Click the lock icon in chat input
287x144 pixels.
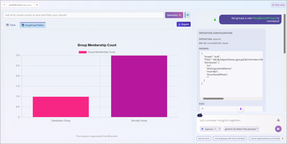pos(278,120)
